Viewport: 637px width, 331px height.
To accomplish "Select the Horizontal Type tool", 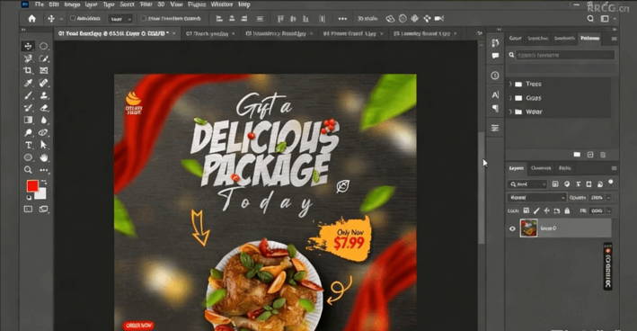I will pos(28,145).
